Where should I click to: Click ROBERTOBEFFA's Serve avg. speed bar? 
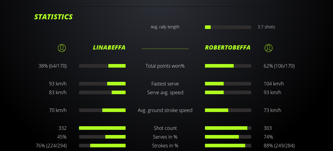(228, 92)
